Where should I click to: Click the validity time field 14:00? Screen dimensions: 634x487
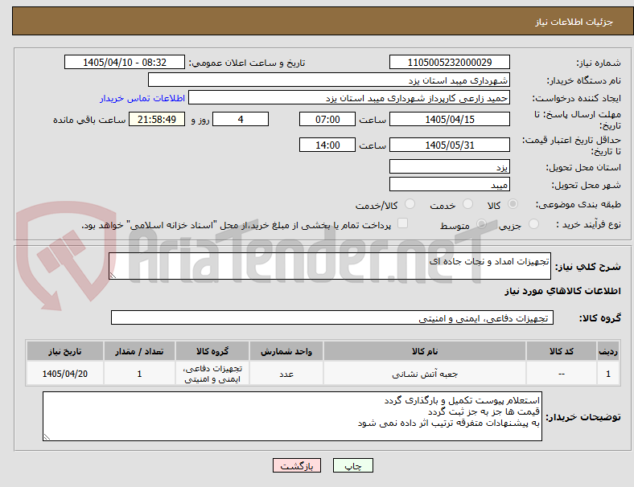327,145
